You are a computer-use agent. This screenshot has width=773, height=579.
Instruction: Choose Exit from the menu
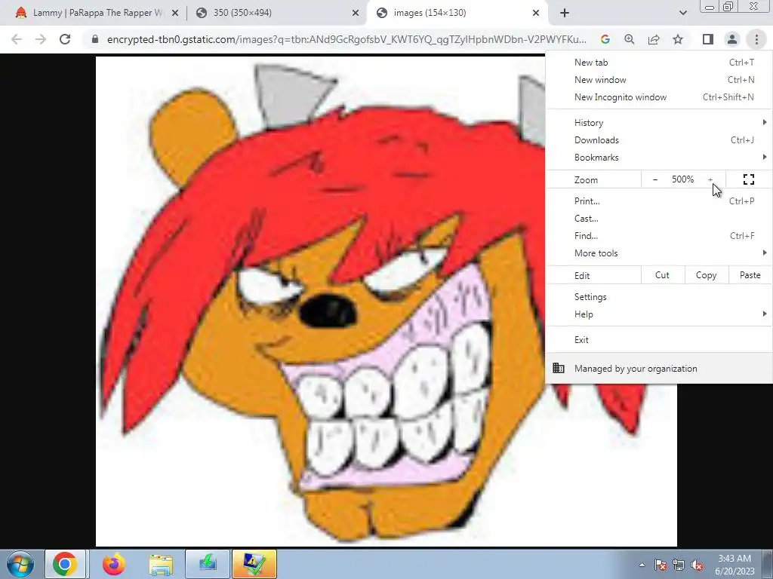(658, 340)
